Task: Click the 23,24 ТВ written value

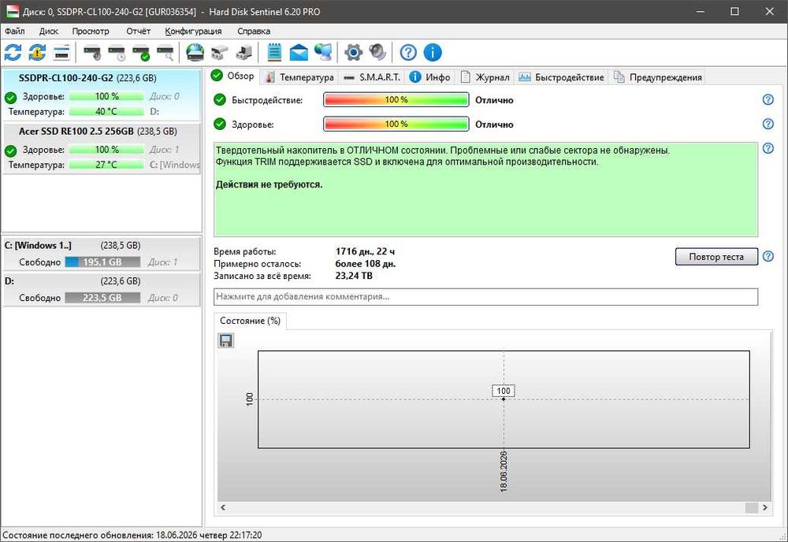Action: click(x=354, y=276)
